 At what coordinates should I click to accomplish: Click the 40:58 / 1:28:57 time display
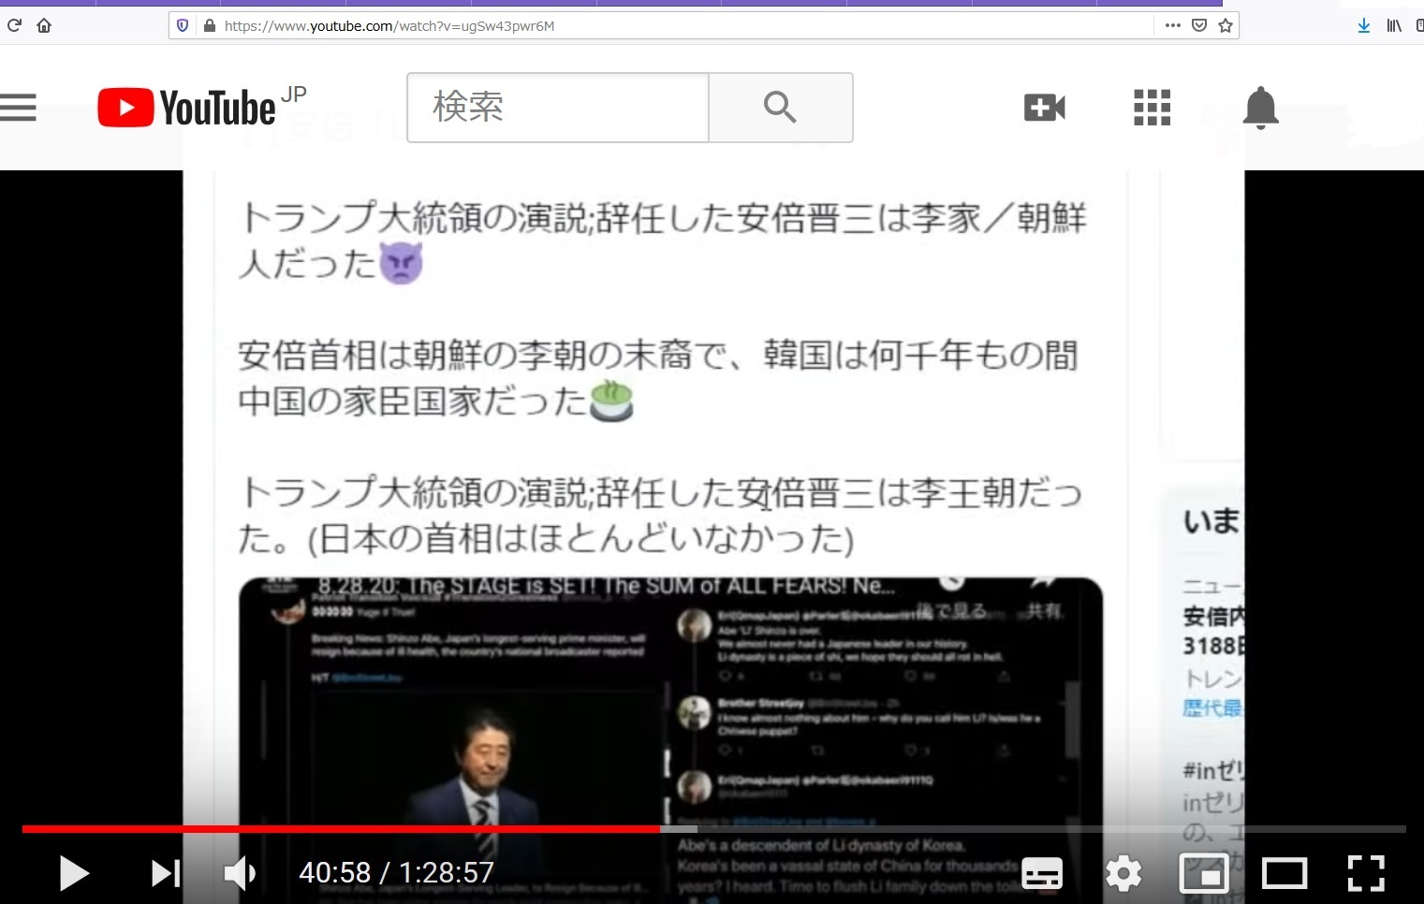396,873
